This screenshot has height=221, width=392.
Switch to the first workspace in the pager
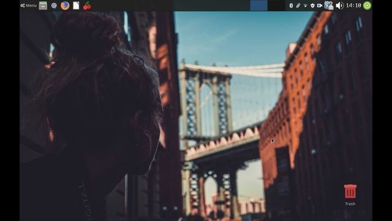click(258, 6)
